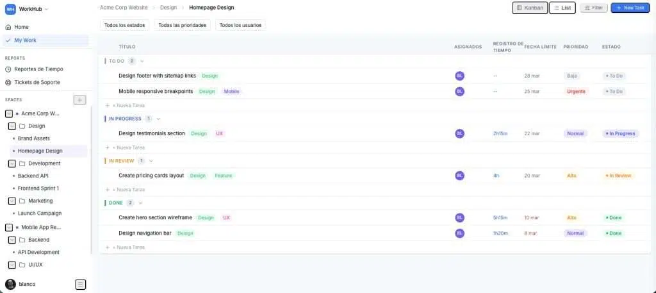Collapse the Backend folder
Viewport: 656px width, 293px height.
(x=12, y=240)
